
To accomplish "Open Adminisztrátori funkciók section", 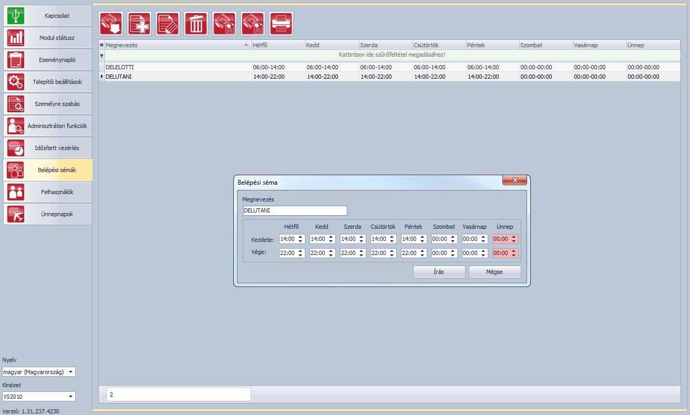I will click(48, 126).
